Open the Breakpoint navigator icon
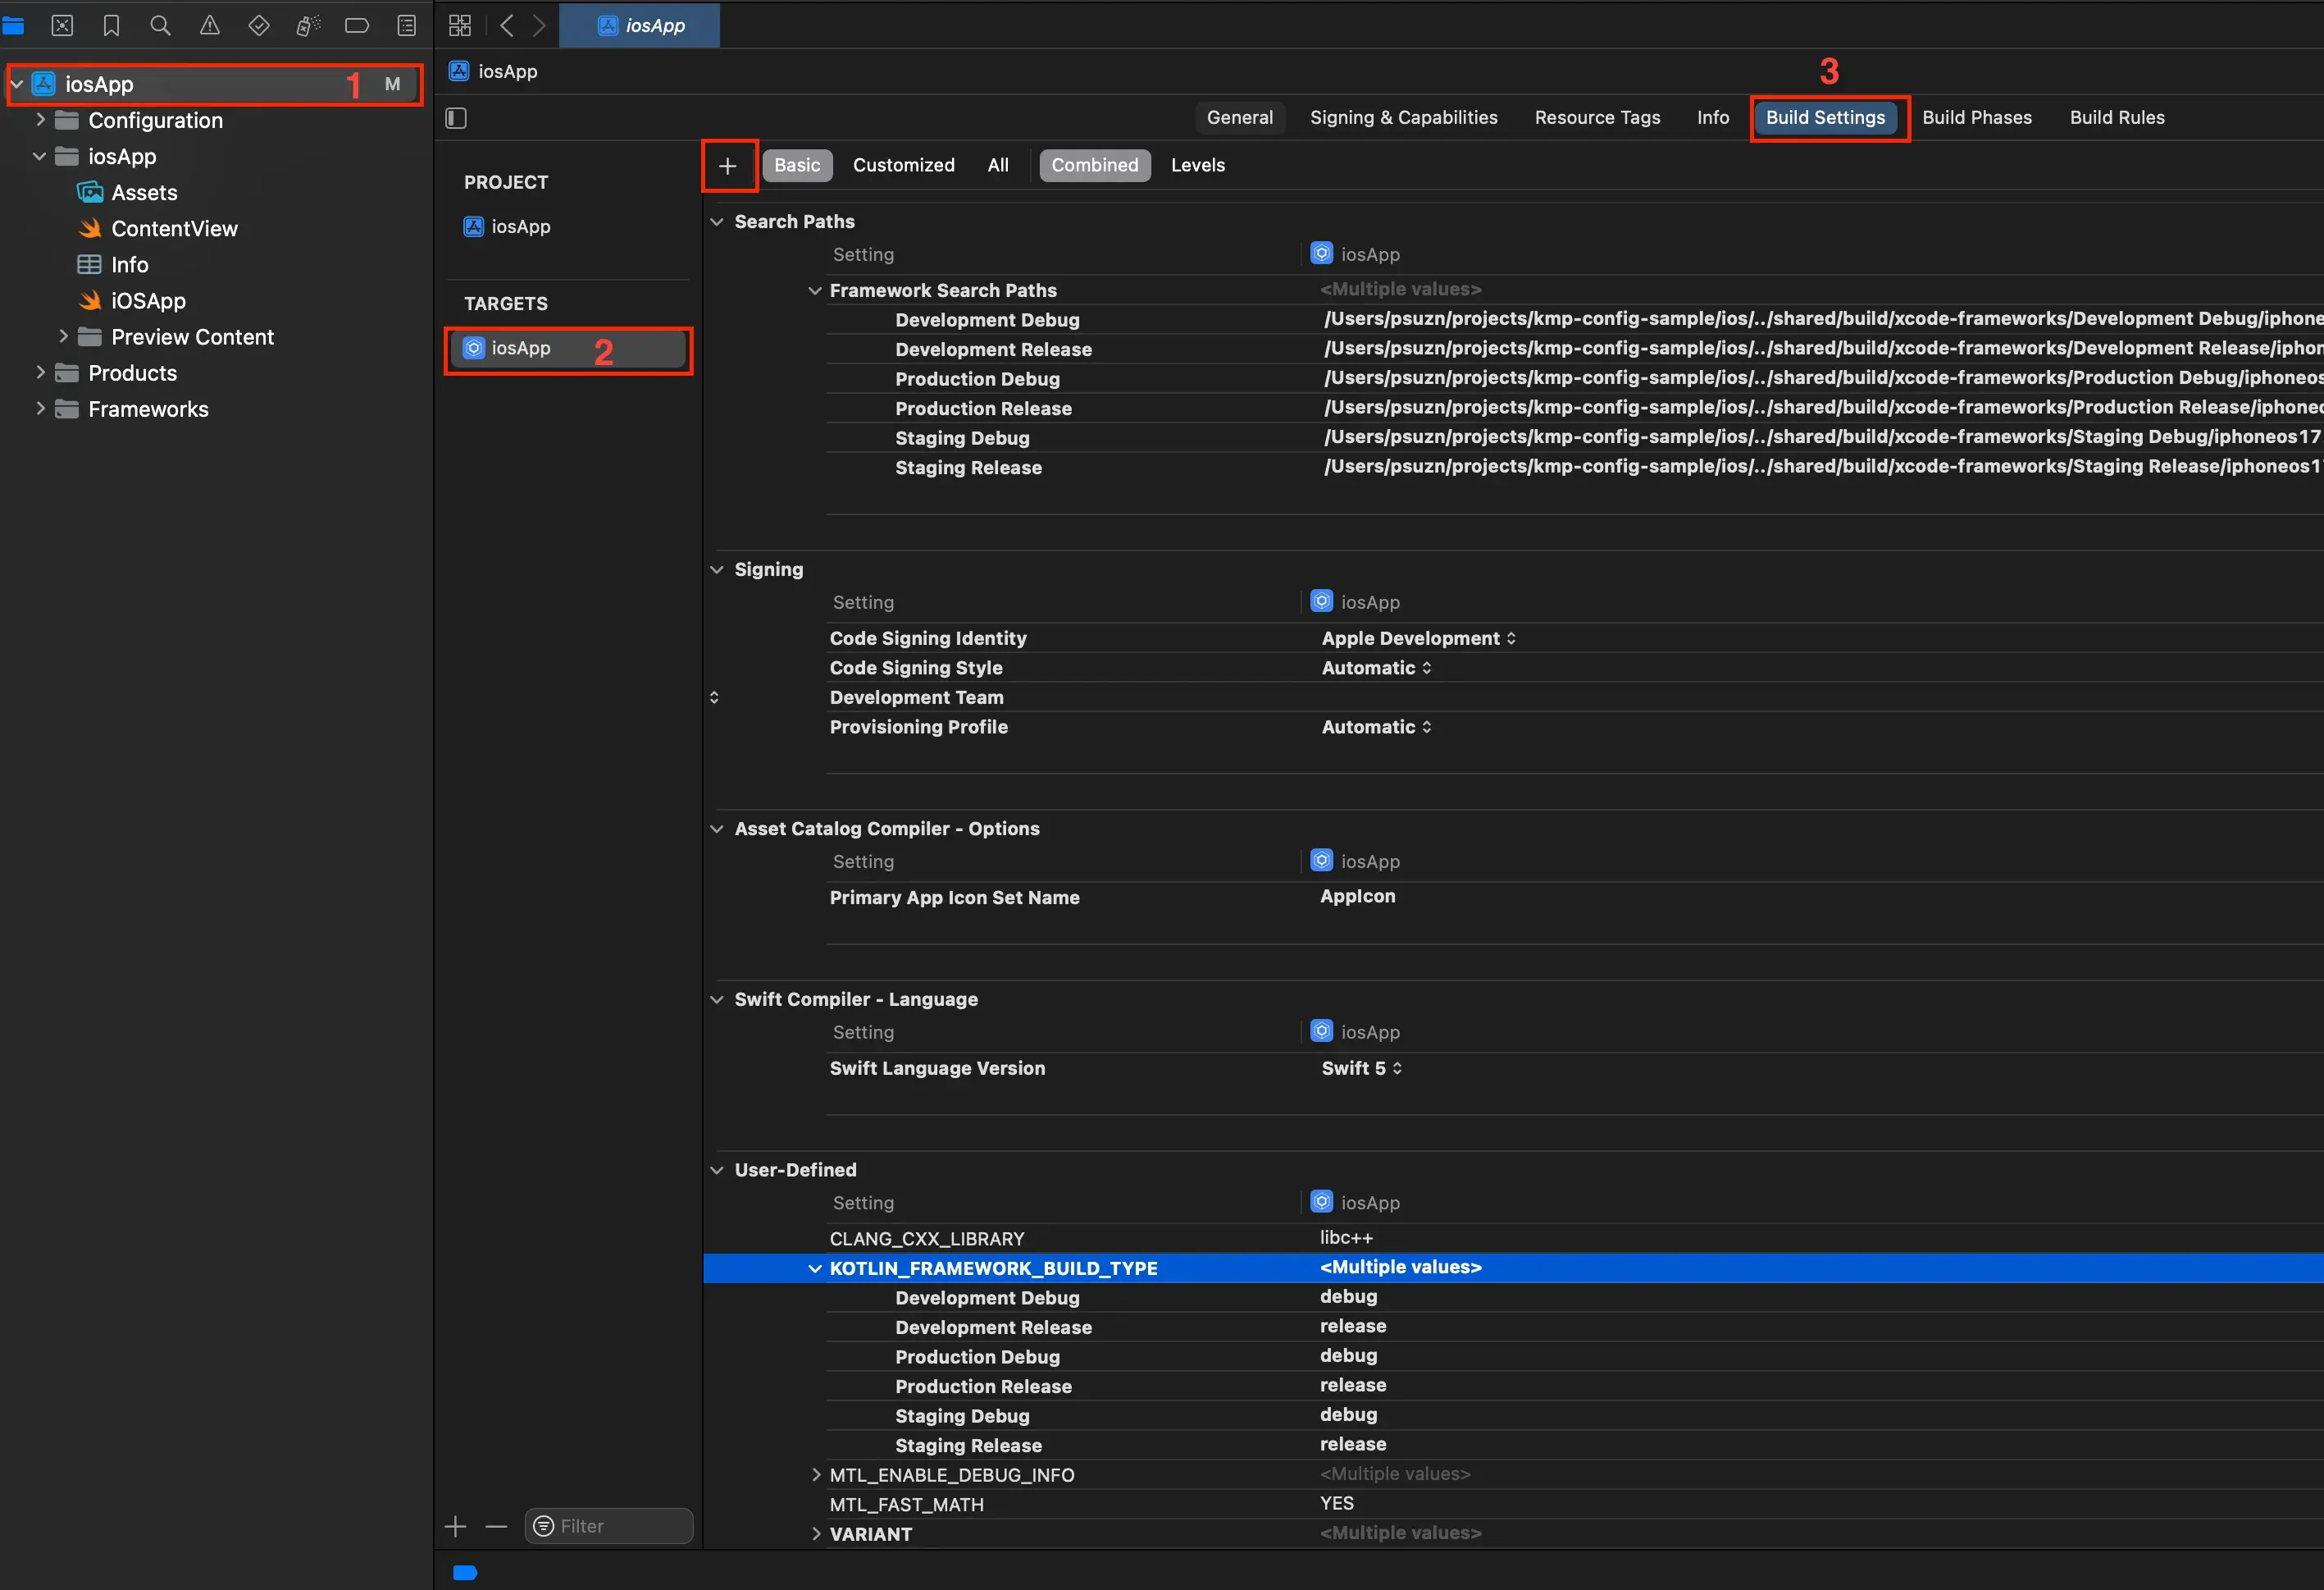The height and width of the screenshot is (1590, 2324). 357,25
